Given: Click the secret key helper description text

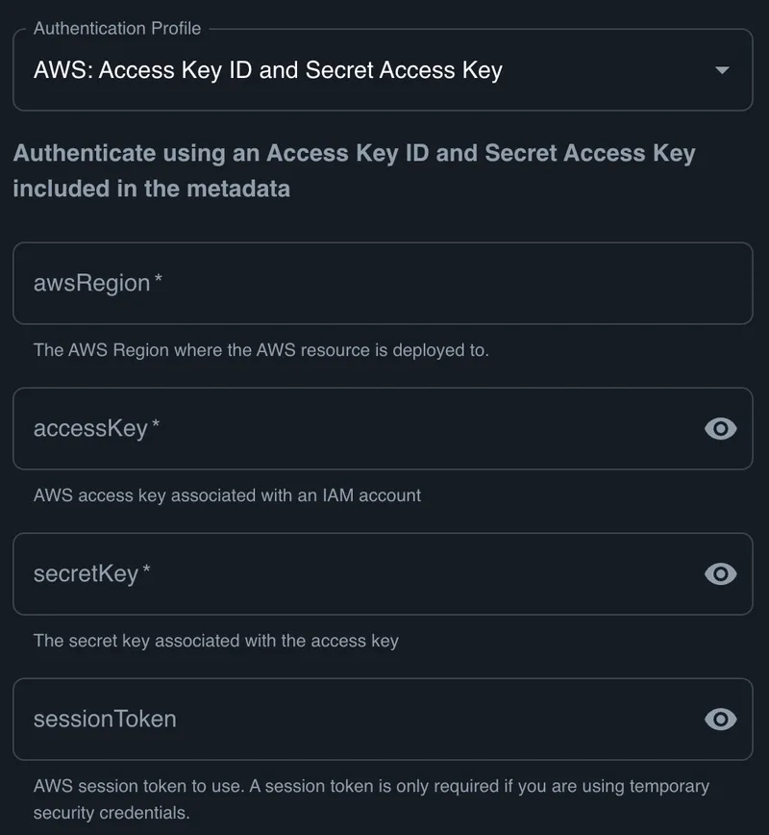Looking at the screenshot, I should coord(216,641).
